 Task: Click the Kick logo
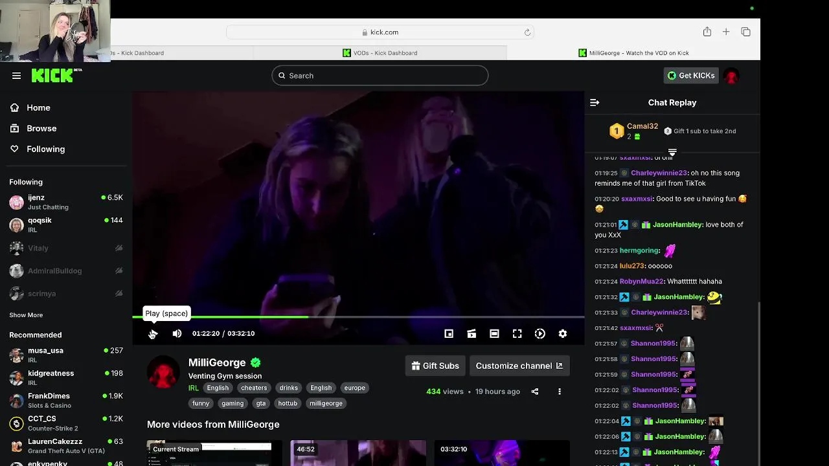coord(53,75)
